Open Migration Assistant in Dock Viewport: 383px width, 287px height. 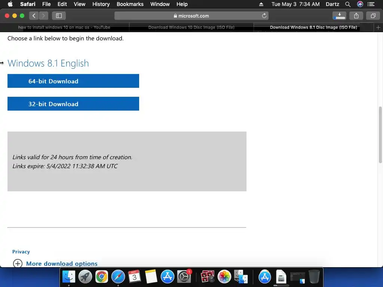(241, 277)
